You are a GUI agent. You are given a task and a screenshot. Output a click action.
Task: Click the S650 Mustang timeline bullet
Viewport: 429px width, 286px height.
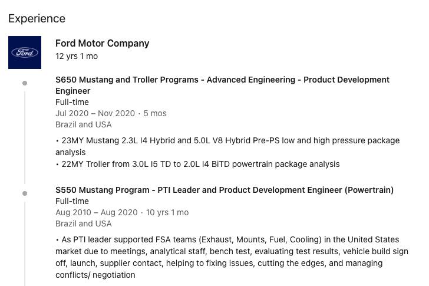tap(25, 83)
